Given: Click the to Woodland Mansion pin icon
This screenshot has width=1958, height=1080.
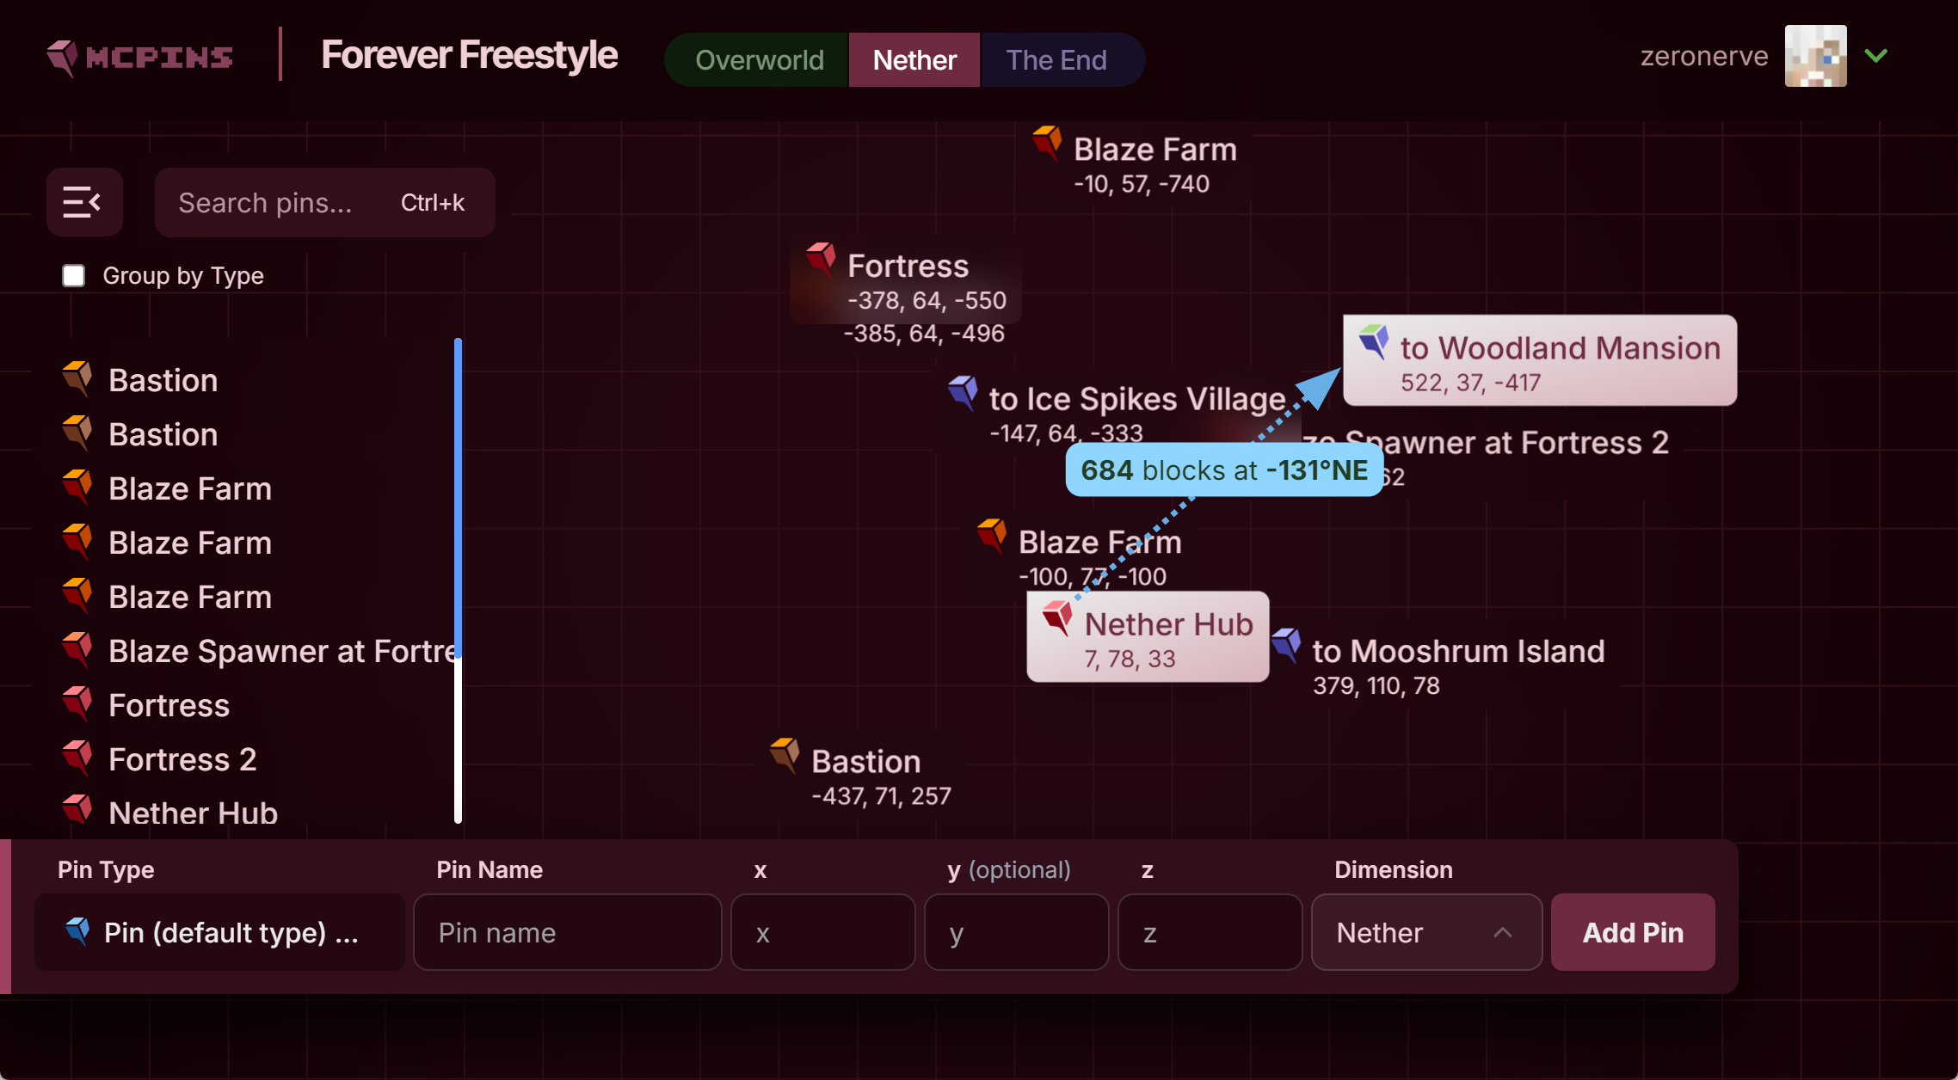Looking at the screenshot, I should [x=1374, y=341].
